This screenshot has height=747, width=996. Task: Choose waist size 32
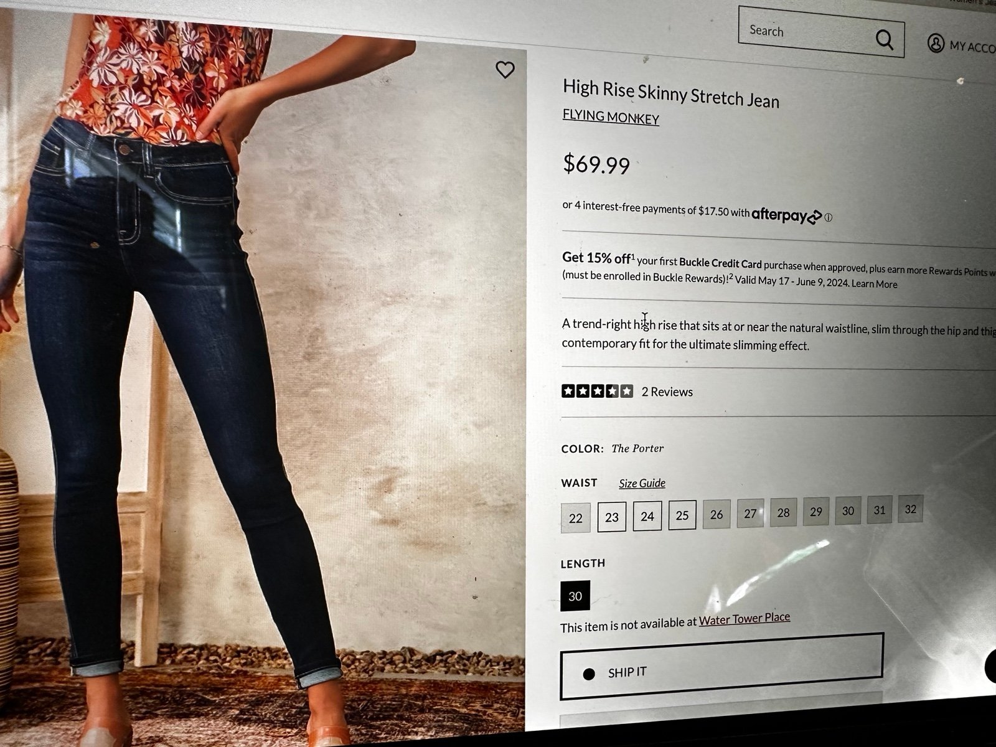(910, 509)
